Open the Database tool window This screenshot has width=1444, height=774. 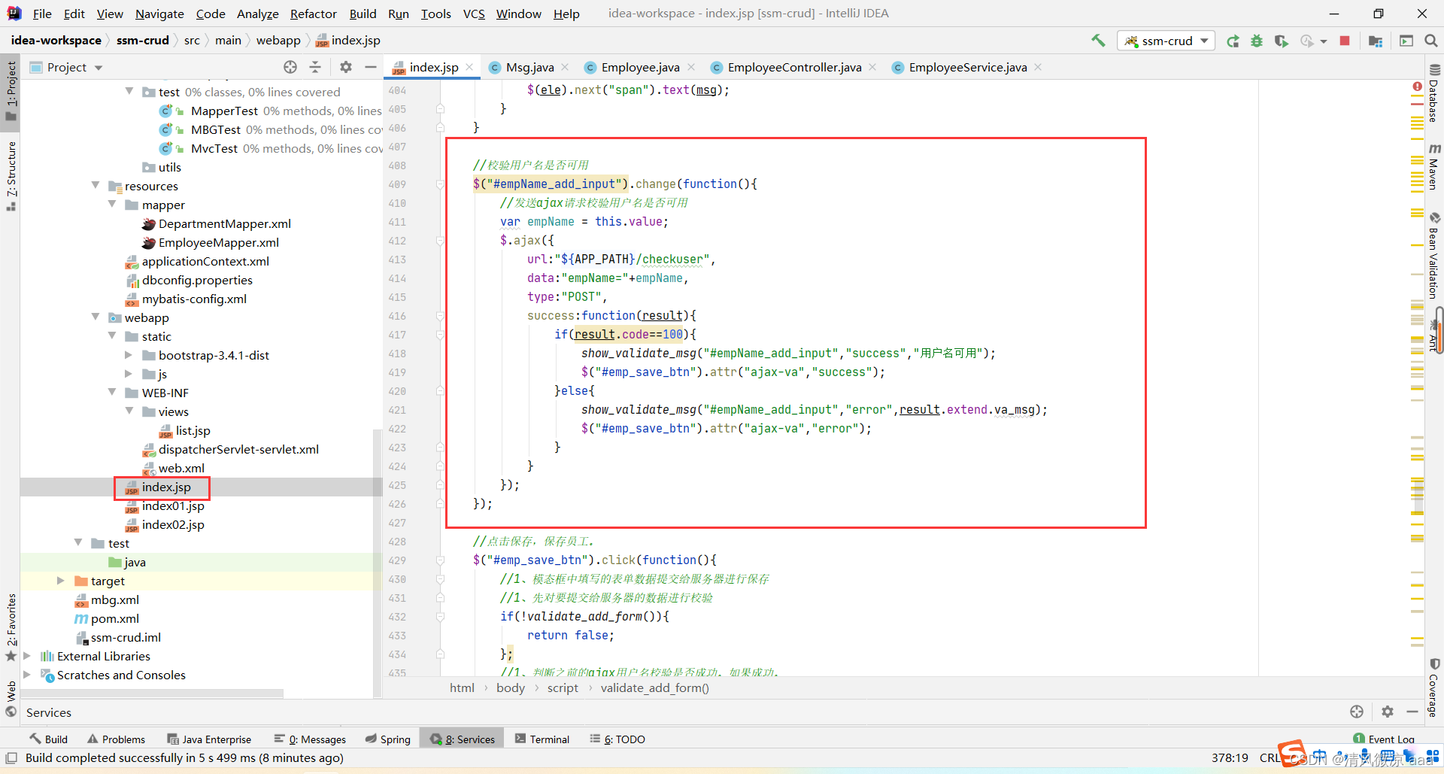click(1433, 94)
